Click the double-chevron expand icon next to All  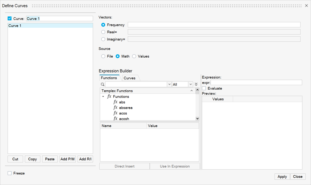tap(196, 84)
